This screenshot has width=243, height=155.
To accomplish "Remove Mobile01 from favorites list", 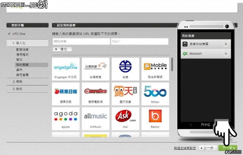I will pyautogui.click(x=226, y=54).
